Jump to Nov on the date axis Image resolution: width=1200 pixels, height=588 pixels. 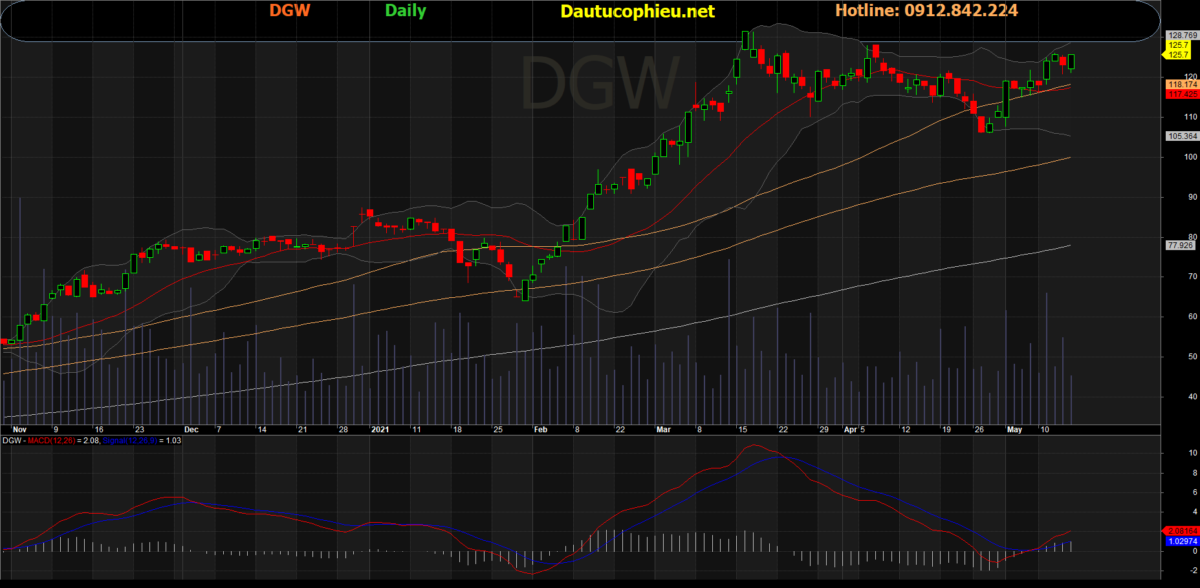[x=19, y=430]
